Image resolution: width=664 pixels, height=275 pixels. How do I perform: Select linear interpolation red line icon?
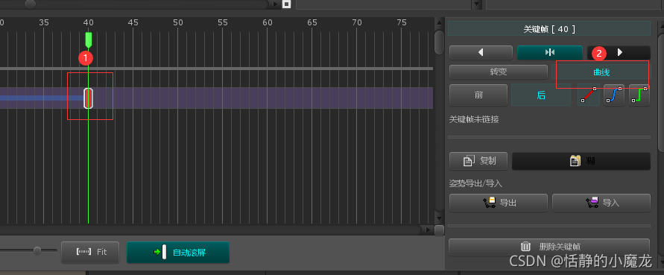click(x=589, y=95)
